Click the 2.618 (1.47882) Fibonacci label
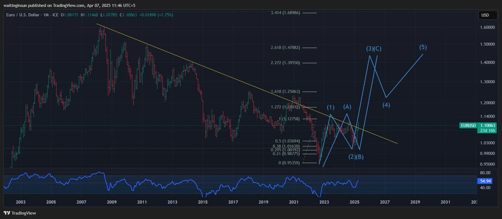 (285, 48)
